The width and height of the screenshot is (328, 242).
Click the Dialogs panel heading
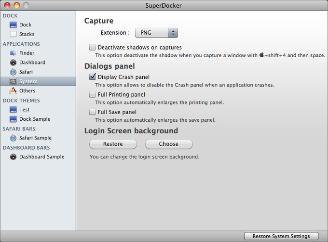tap(109, 66)
